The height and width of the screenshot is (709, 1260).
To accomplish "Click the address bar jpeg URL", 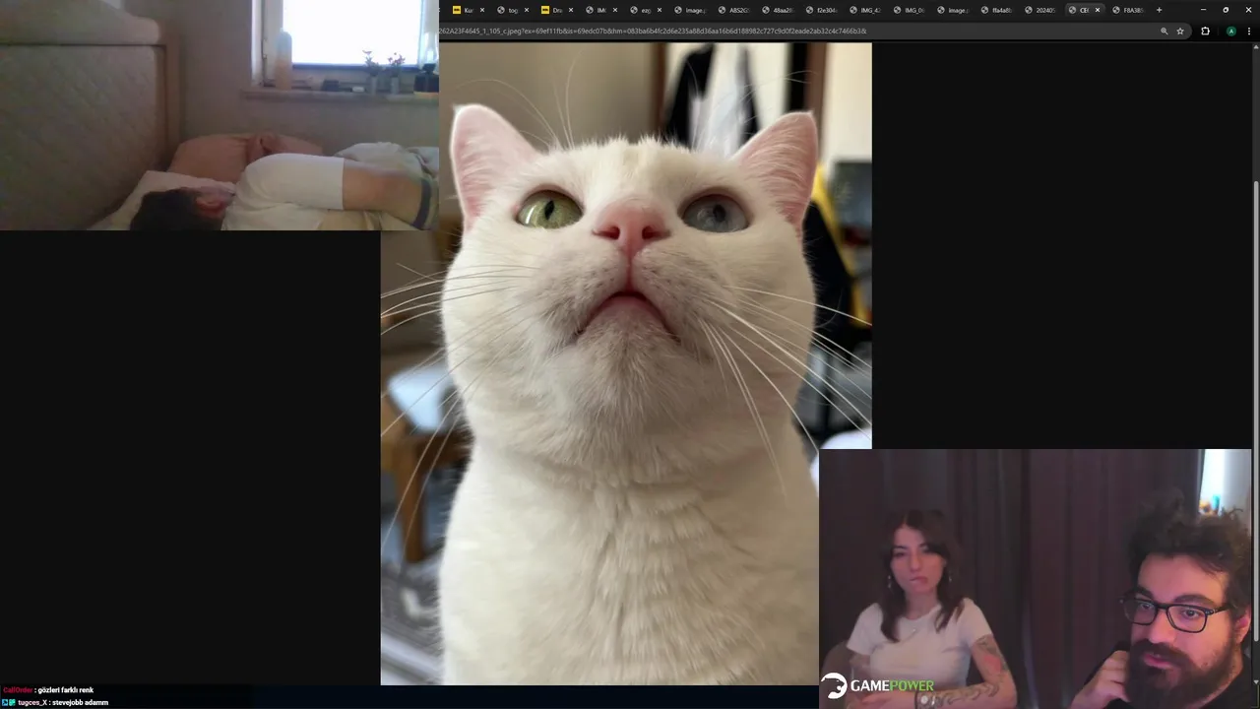I will coord(653,31).
